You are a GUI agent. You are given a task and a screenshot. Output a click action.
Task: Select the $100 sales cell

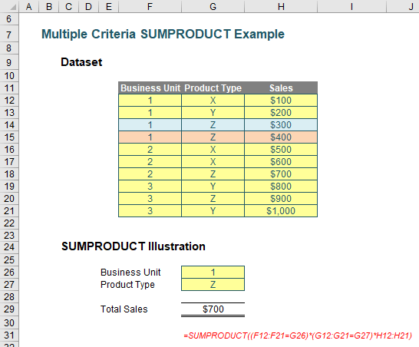281,101
